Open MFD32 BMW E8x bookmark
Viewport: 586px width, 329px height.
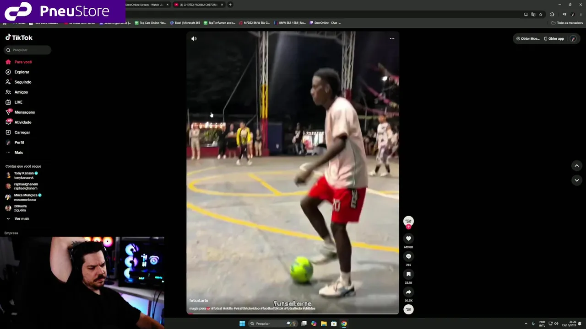(x=255, y=22)
